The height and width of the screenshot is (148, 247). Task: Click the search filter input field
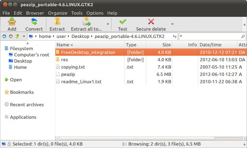(210, 36)
